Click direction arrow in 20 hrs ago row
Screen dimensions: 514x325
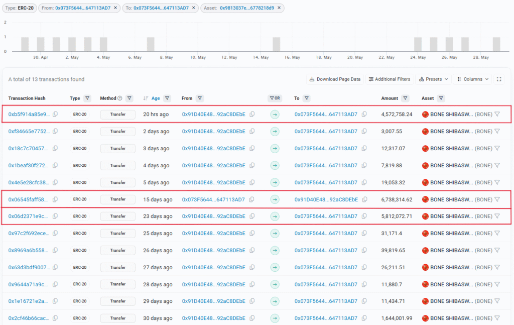coord(275,115)
